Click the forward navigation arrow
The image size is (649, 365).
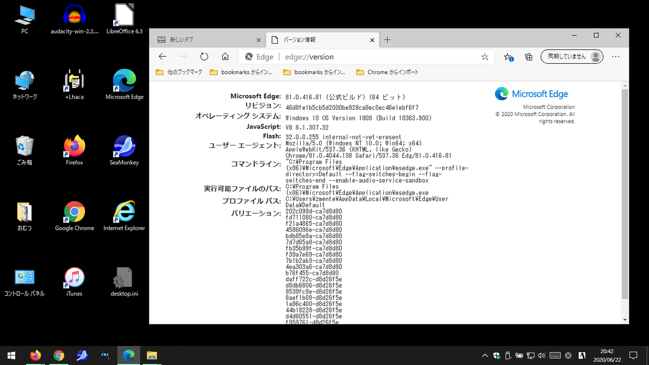pyautogui.click(x=183, y=57)
